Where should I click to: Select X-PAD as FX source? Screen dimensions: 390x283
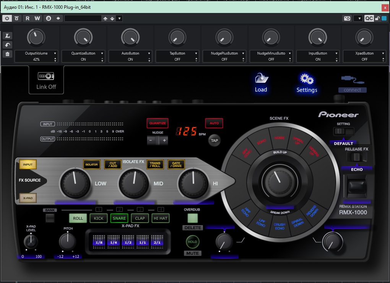[28, 198]
